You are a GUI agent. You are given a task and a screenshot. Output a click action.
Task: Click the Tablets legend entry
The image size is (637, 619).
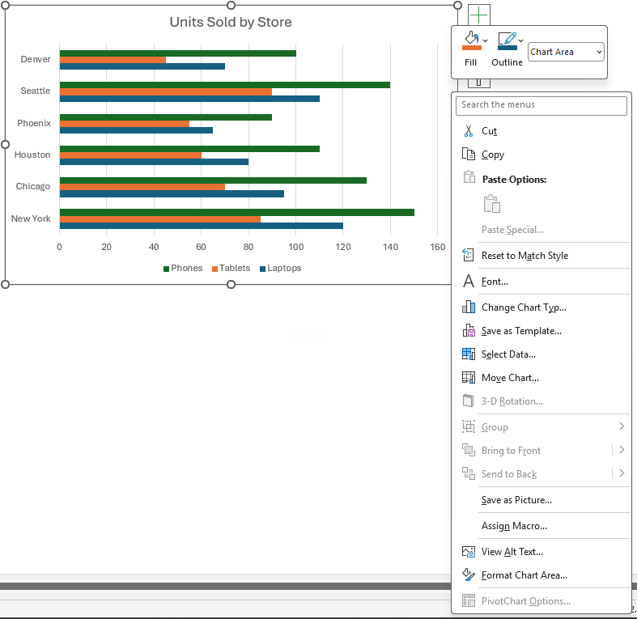231,268
